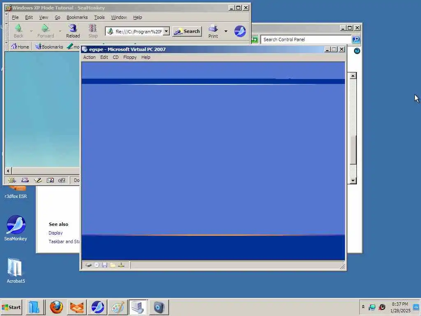Screen dimensions: 421x316
Task: Open the Back button history dropdown arrow
Action: pos(31,31)
